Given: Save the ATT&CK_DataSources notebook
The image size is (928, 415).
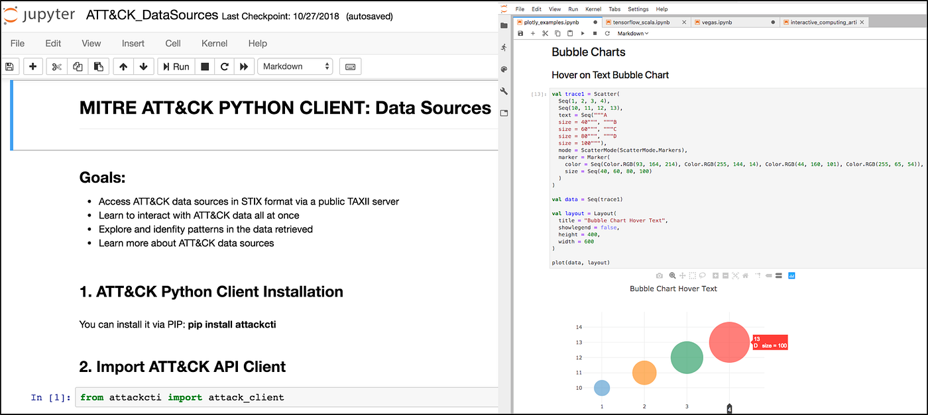Looking at the screenshot, I should click(x=10, y=66).
